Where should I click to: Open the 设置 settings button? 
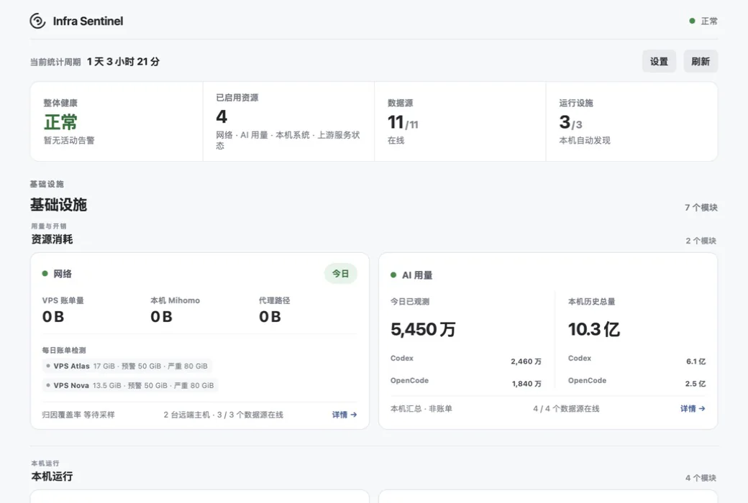659,62
